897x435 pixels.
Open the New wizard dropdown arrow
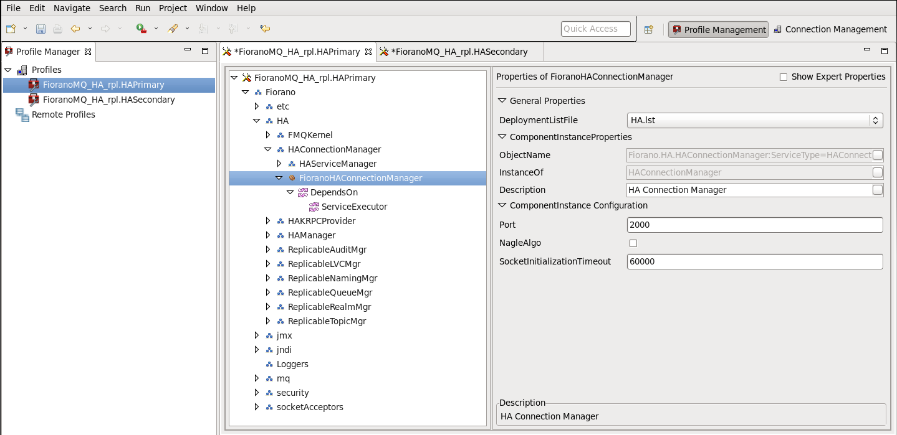(25, 29)
